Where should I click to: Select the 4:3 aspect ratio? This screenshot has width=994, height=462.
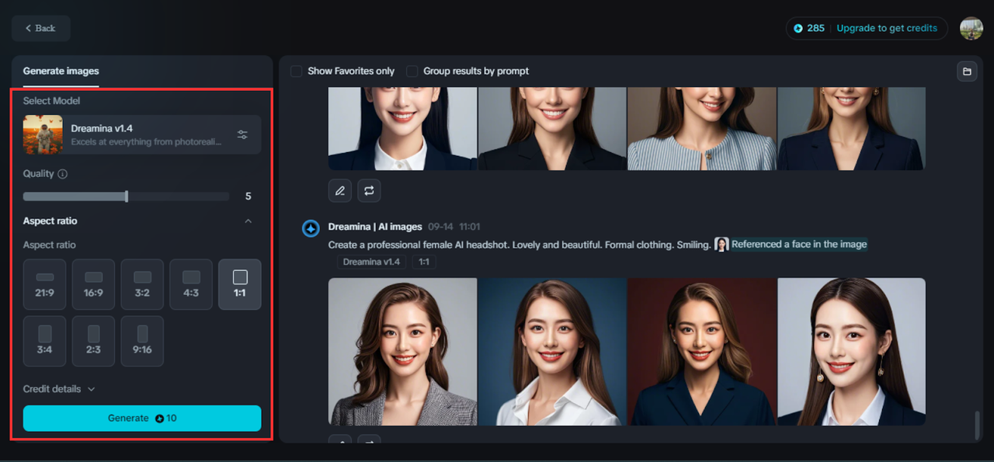click(x=191, y=284)
